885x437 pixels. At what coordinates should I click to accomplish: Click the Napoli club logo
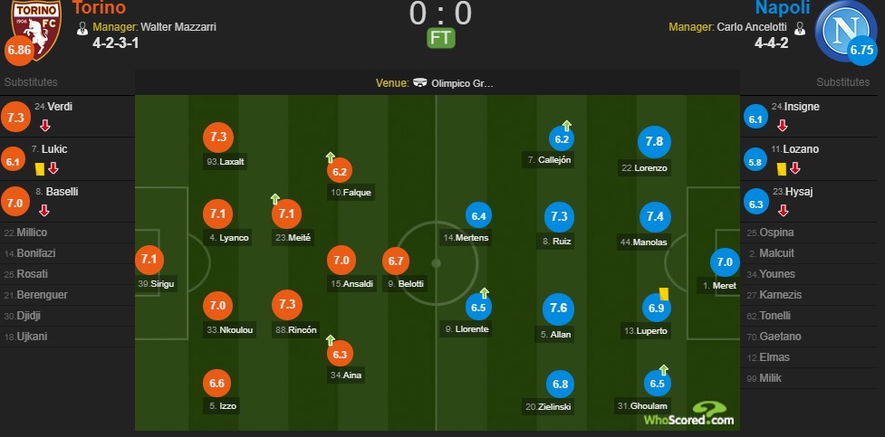pyautogui.click(x=845, y=29)
